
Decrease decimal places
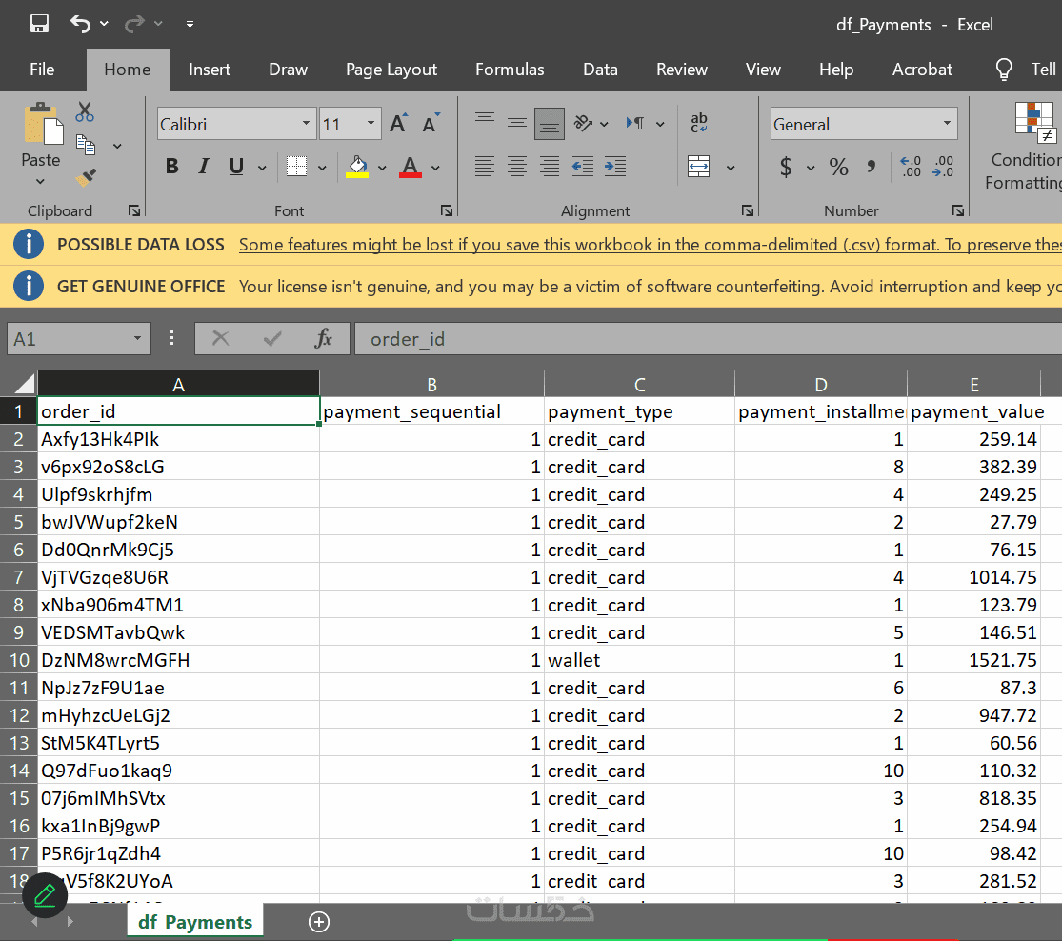point(943,167)
